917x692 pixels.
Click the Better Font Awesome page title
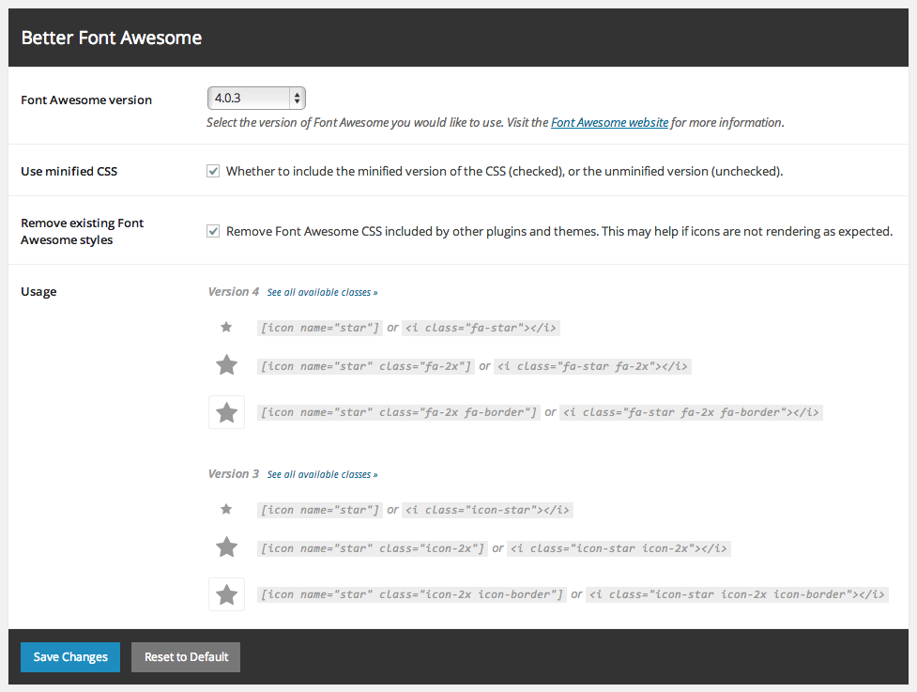(112, 38)
